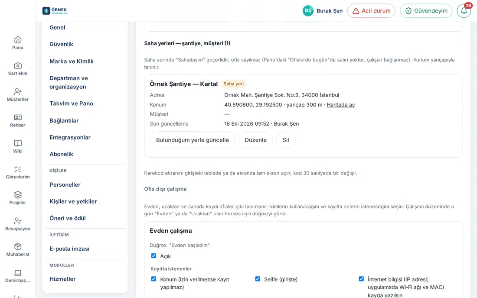Image resolution: width=477 pixels, height=298 pixels.
Task: Click the Örnek company logo
Action: coord(55,11)
